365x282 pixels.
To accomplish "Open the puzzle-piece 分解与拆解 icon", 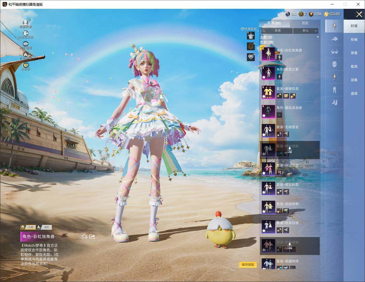I will coord(26,34).
